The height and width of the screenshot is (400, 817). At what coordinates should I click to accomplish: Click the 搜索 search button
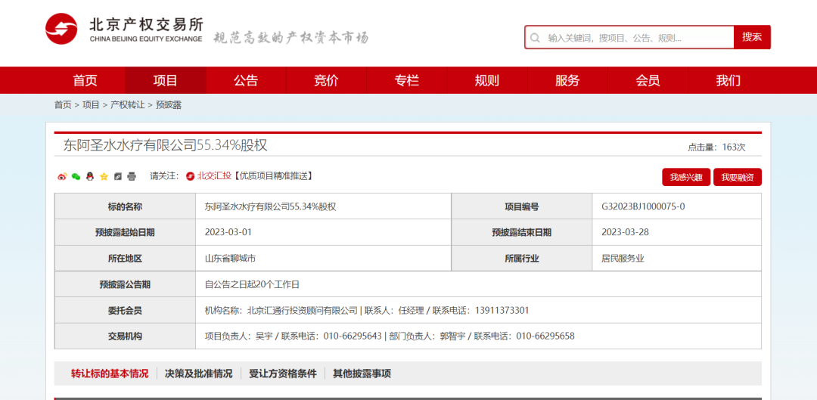coord(752,37)
